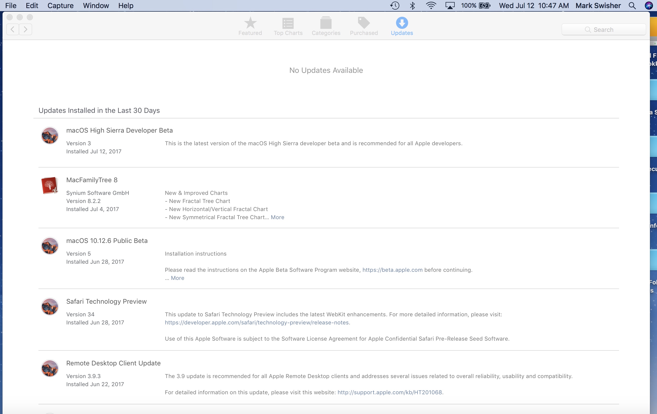Go forward with the right arrow button
This screenshot has width=657, height=414.
click(x=25, y=29)
